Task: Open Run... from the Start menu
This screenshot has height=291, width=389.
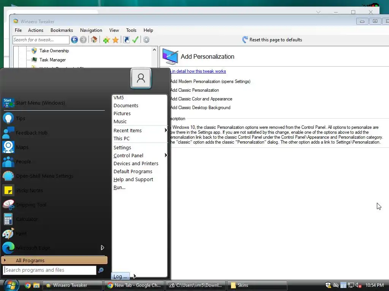Action: tap(140, 187)
